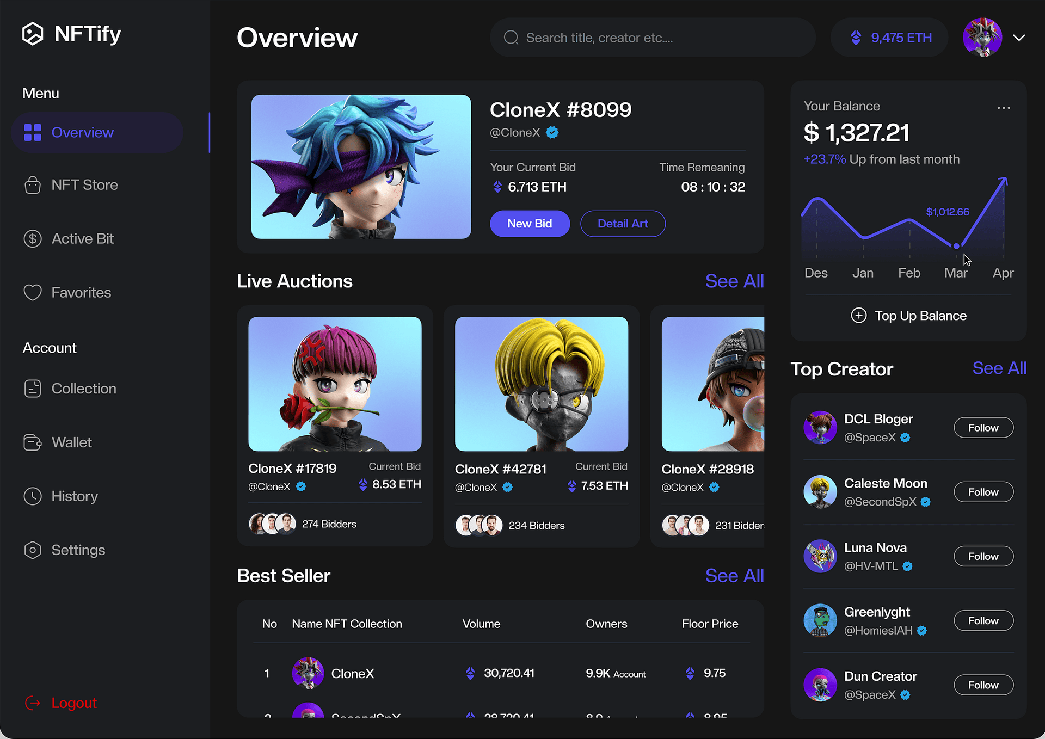1045x739 pixels.
Task: Open the Wallet page
Action: click(58, 442)
